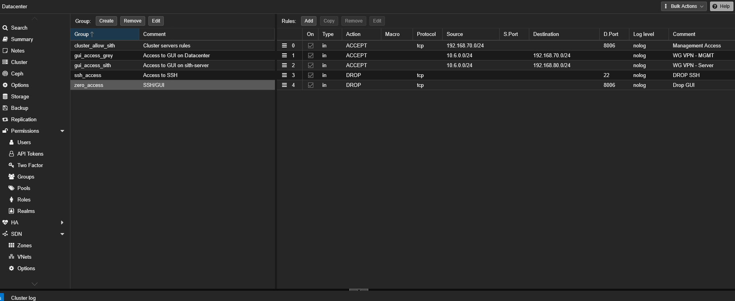
Task: Click the Storage database icon
Action: [5, 97]
